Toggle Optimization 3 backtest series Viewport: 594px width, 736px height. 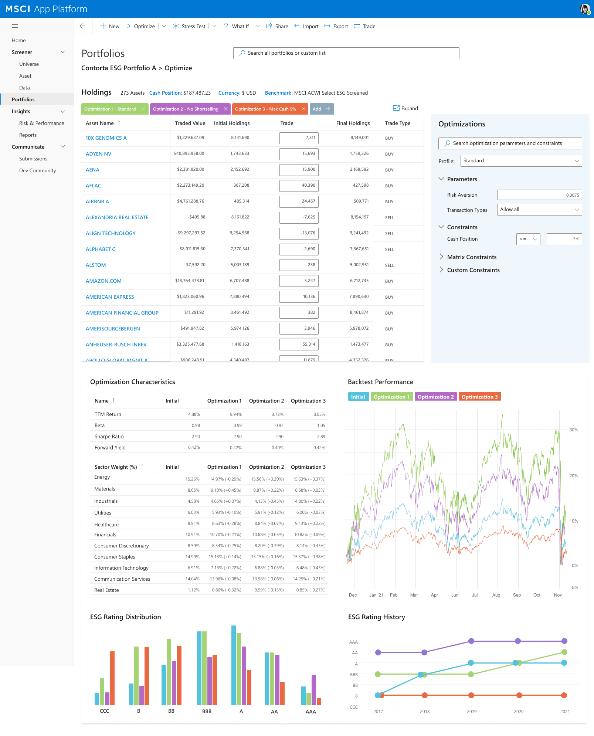[480, 397]
